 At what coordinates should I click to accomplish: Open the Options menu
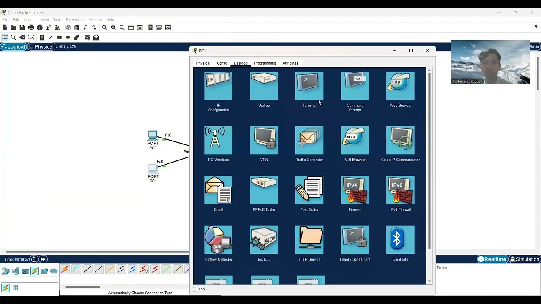pos(30,20)
